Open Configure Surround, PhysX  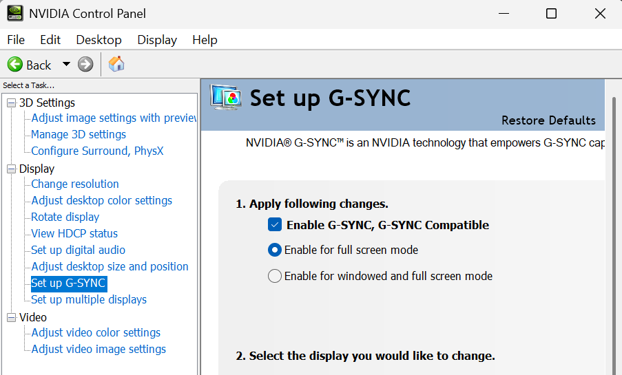97,151
